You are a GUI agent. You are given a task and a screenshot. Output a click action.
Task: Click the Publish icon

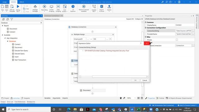(109, 7)
